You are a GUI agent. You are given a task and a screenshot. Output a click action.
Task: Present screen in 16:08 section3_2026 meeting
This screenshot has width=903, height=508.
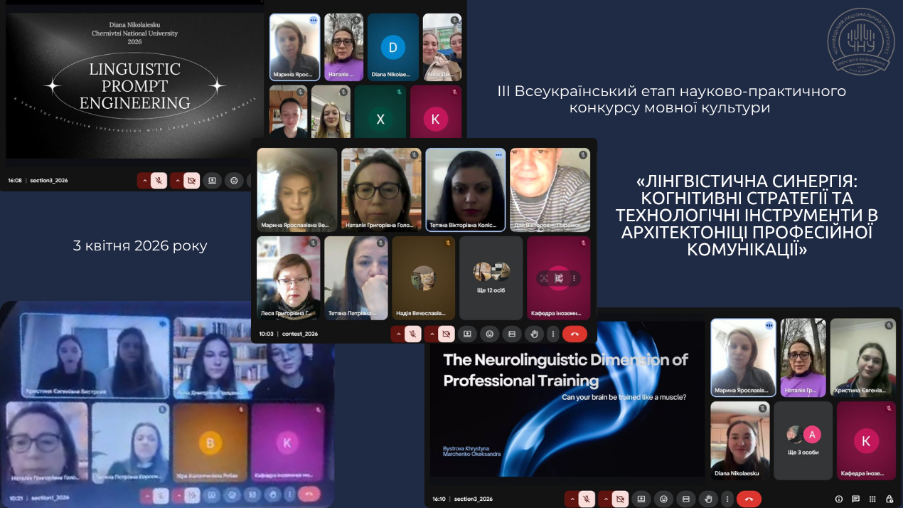pos(212,181)
